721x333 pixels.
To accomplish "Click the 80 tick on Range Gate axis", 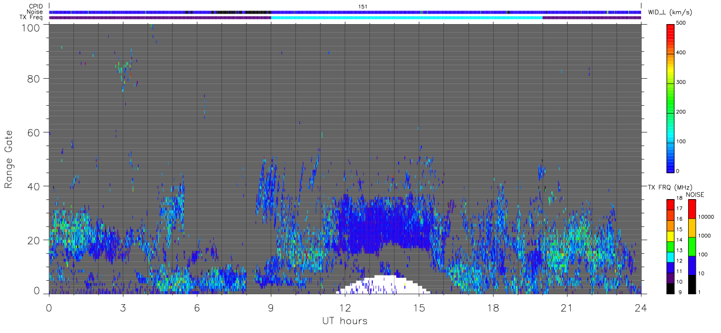I will (34, 78).
